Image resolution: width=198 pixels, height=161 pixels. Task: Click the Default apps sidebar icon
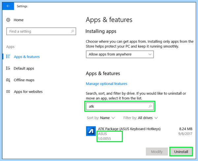point(8,68)
